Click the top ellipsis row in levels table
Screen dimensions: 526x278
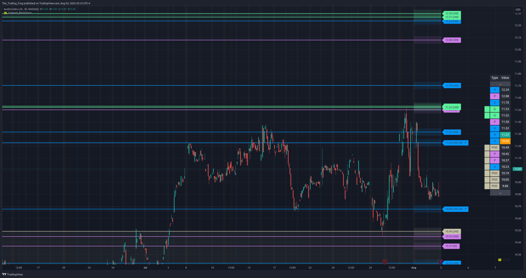pyautogui.click(x=500, y=84)
